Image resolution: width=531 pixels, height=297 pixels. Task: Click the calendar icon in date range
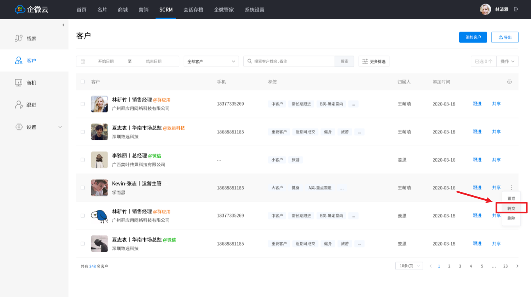83,61
